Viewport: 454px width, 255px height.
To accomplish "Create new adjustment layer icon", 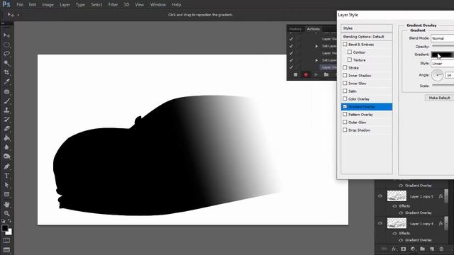I will 413,249.
